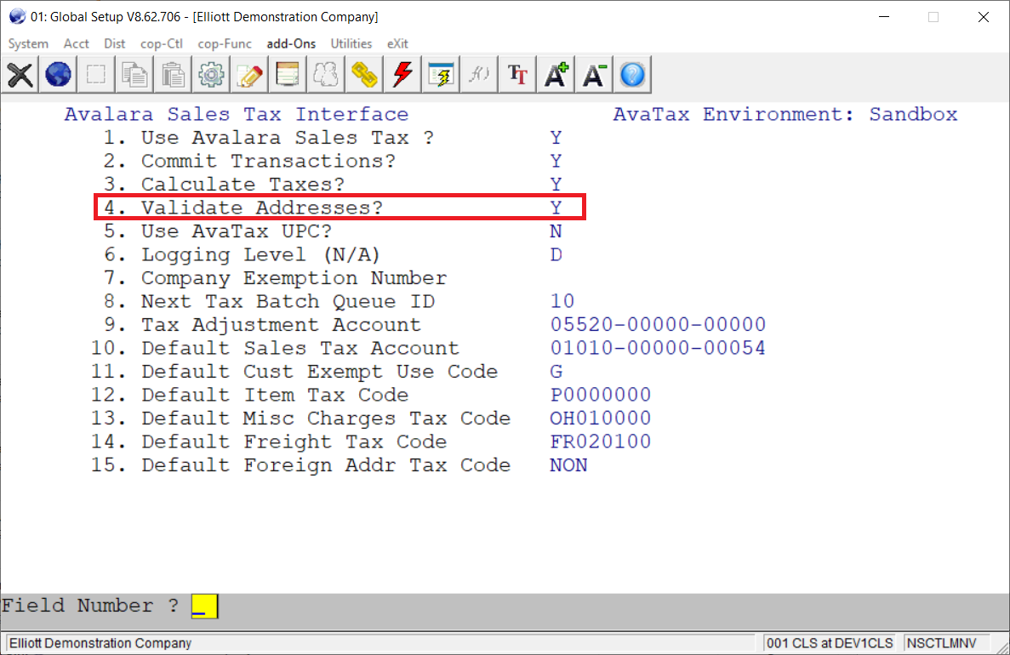Click the Field Number input box

click(x=205, y=606)
